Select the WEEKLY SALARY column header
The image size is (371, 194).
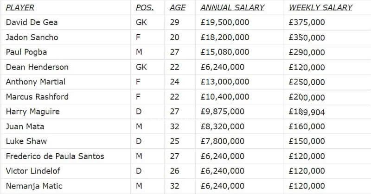click(320, 7)
